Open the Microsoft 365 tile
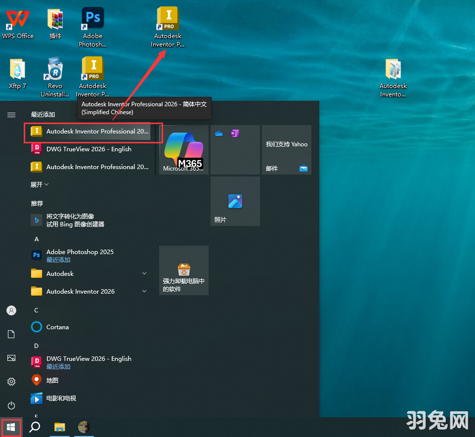 [184, 149]
